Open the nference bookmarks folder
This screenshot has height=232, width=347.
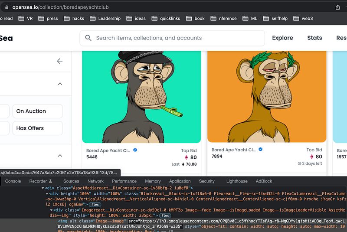coord(223,18)
